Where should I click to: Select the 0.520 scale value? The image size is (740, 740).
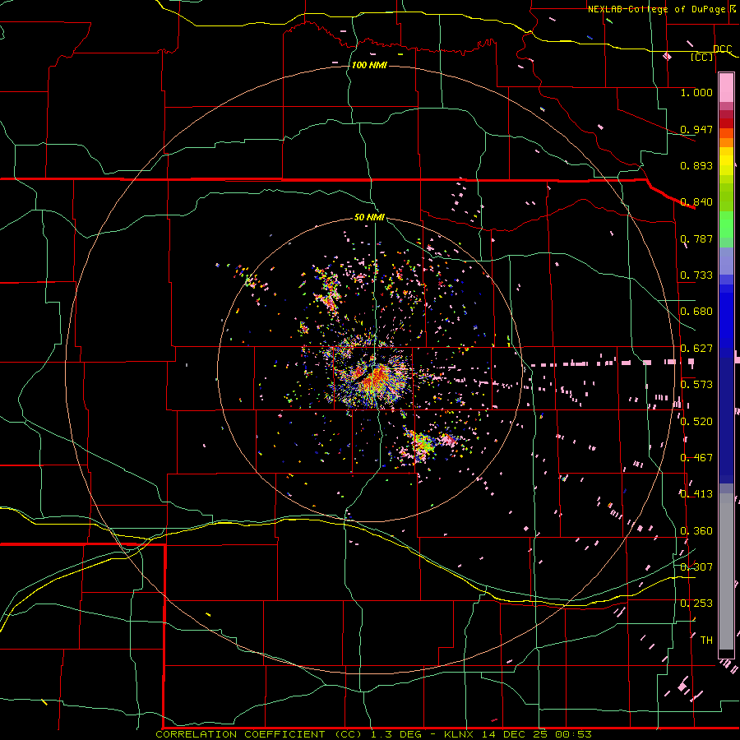pos(696,422)
